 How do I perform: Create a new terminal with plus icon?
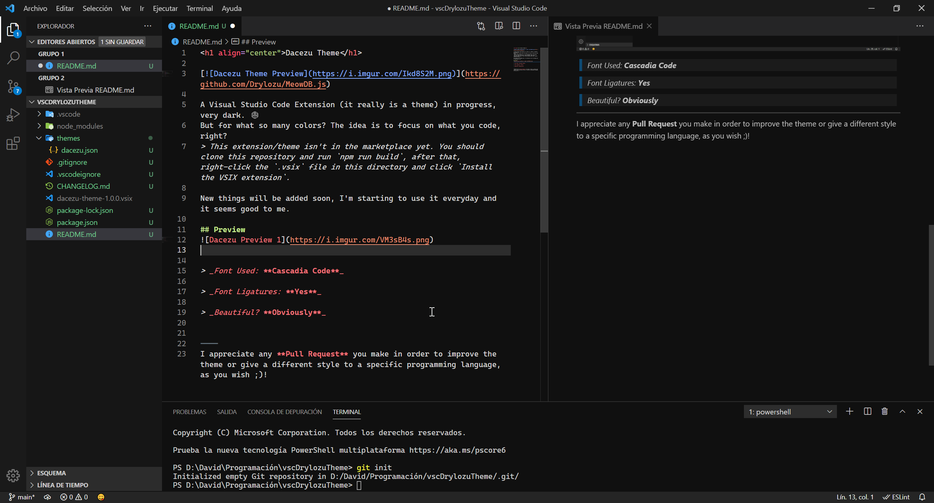pyautogui.click(x=849, y=412)
